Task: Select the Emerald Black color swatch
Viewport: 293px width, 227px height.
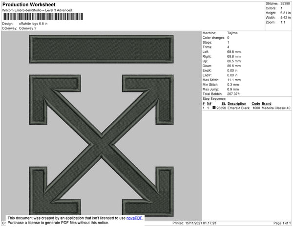Action: (x=214, y=108)
